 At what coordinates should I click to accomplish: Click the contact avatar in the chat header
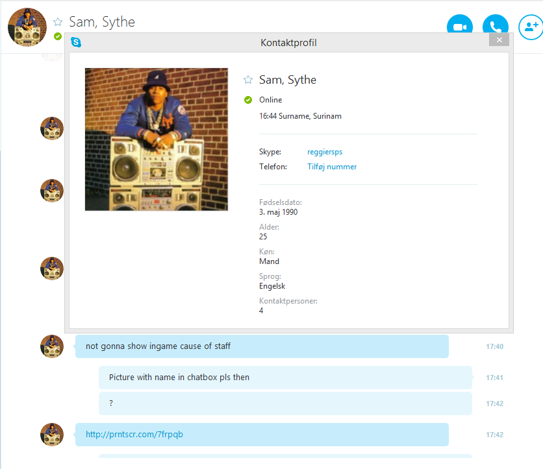click(27, 27)
